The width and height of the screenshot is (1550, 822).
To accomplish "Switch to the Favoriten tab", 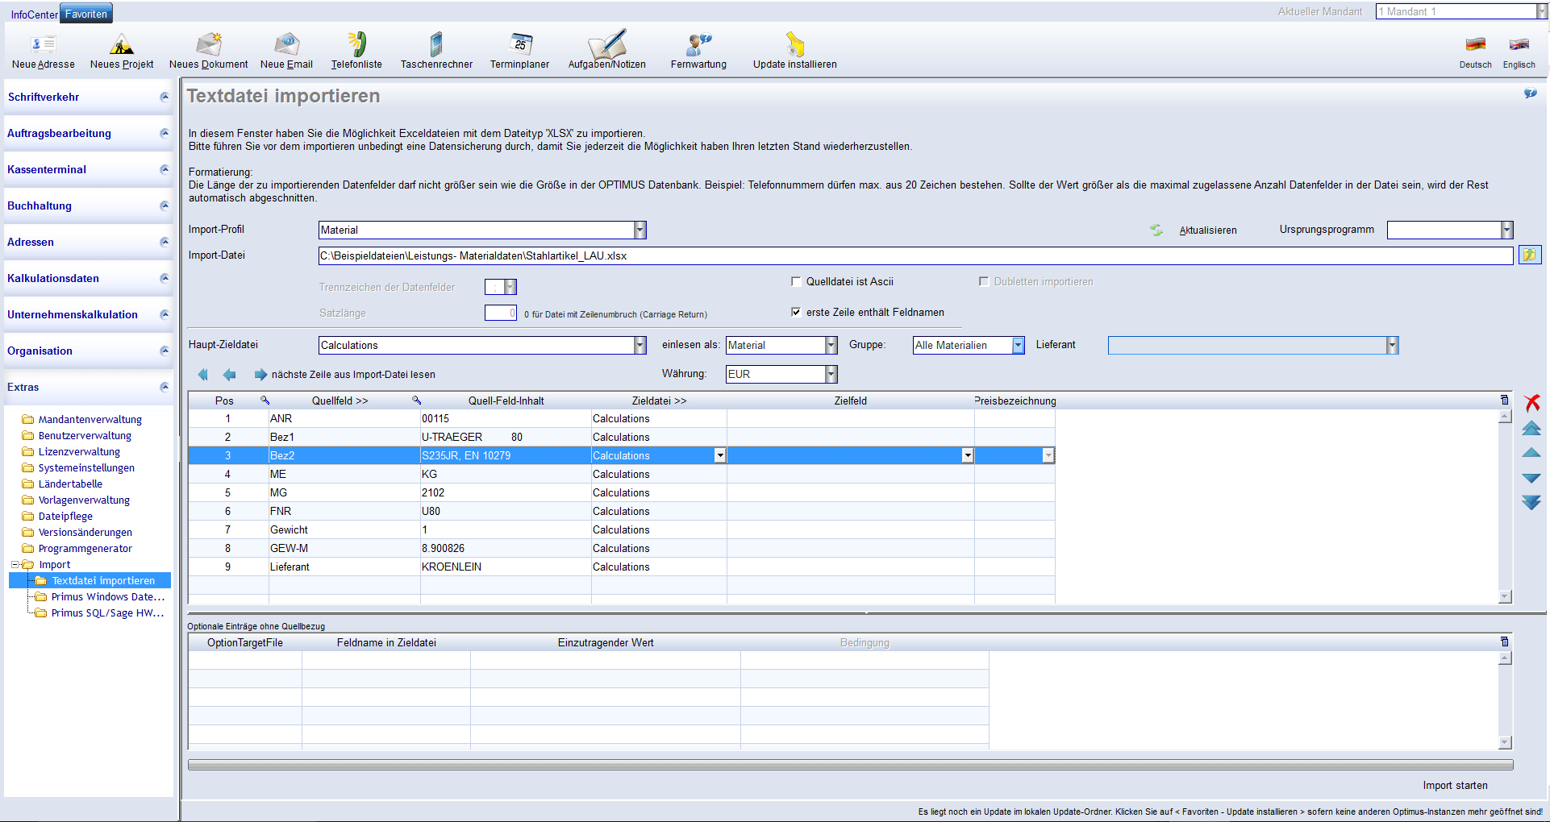I will point(86,14).
